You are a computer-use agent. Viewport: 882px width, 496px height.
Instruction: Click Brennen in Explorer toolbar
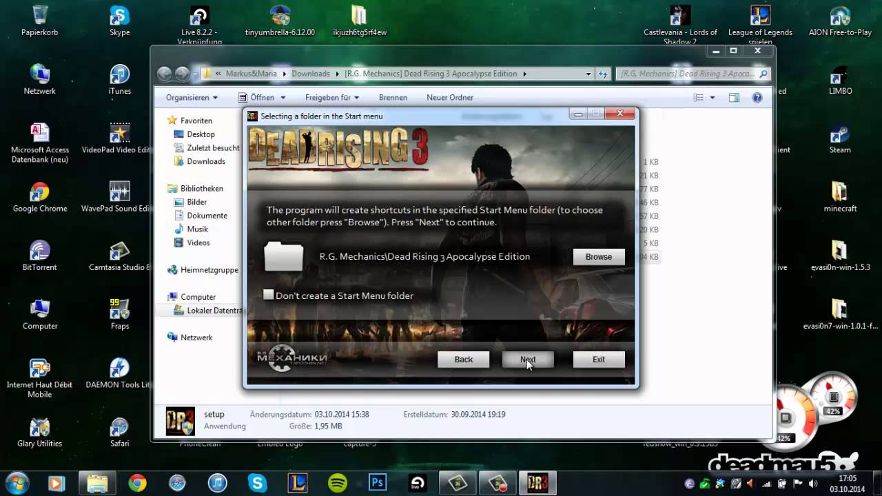coord(393,98)
